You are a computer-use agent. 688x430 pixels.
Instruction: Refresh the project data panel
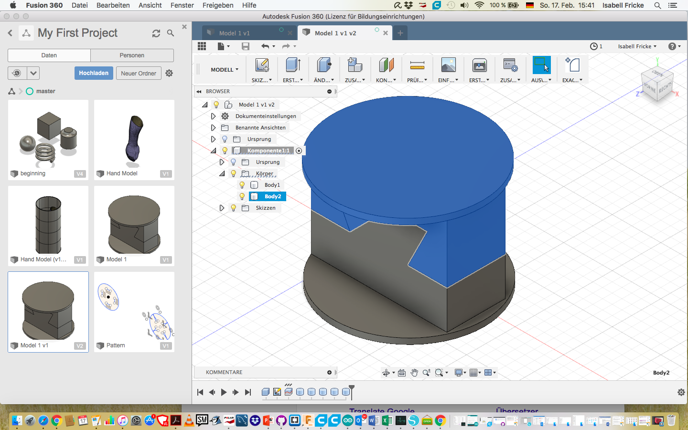coord(156,33)
